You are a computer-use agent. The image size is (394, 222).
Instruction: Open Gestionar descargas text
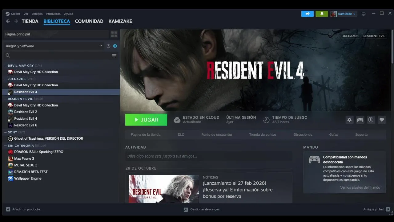coord(205,209)
